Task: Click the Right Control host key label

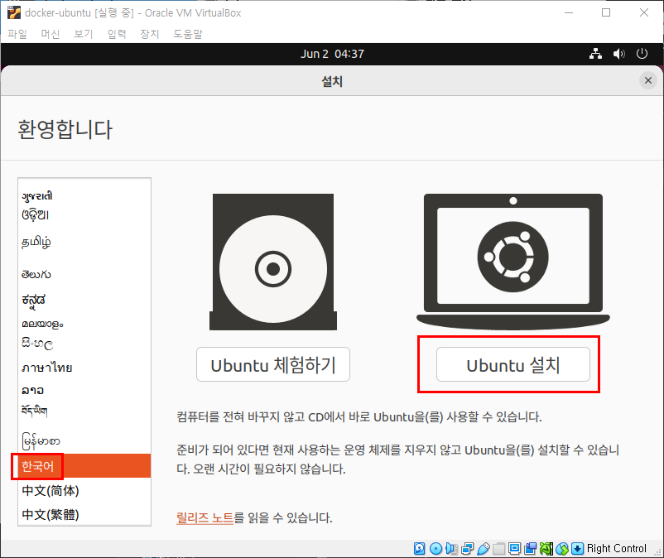Action: [x=617, y=549]
